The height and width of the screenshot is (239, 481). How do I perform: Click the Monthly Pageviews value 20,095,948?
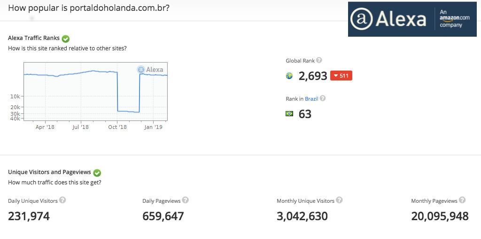440,216
